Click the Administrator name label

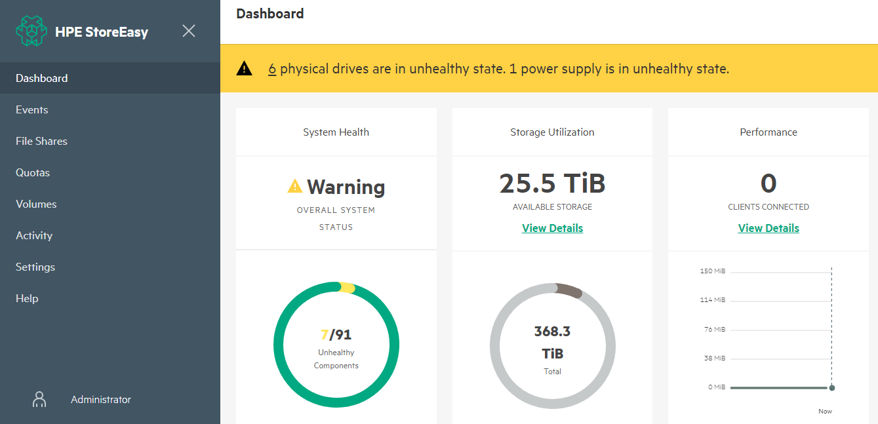click(100, 399)
